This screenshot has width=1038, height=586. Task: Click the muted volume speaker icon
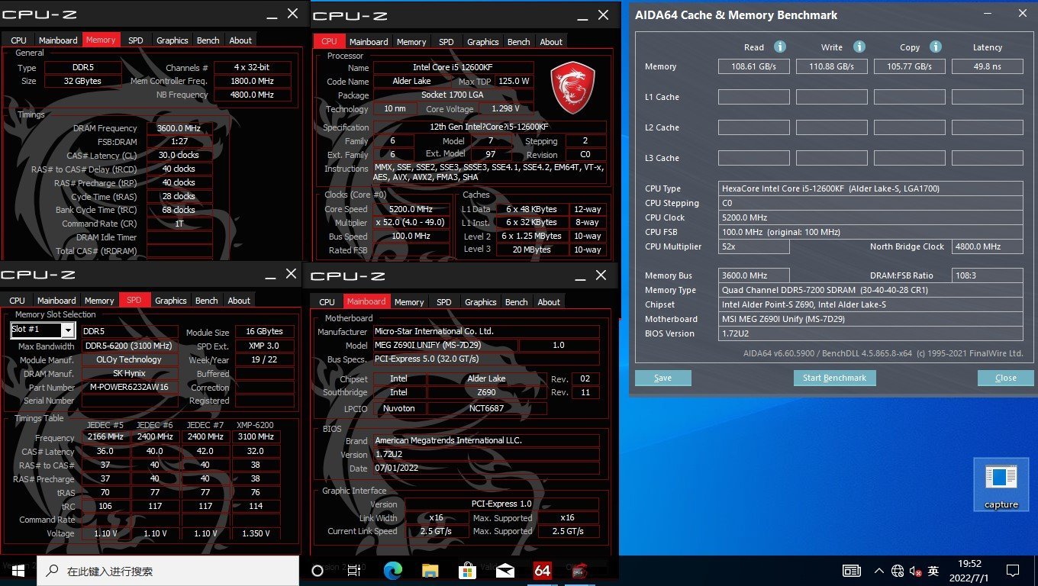(915, 571)
